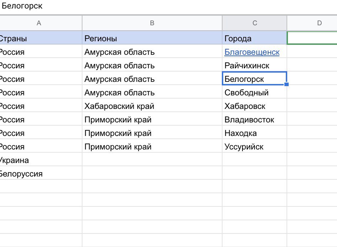Select the cell containing Находка

tap(255, 133)
